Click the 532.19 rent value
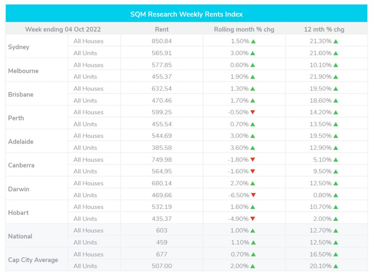Image resolution: width=373 pixels, height=275 pixels. tap(162, 207)
